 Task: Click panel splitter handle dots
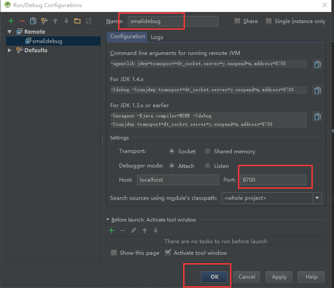(103, 139)
